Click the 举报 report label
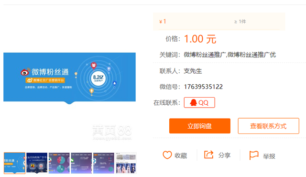The width and height of the screenshot is (306, 177). 269,156
